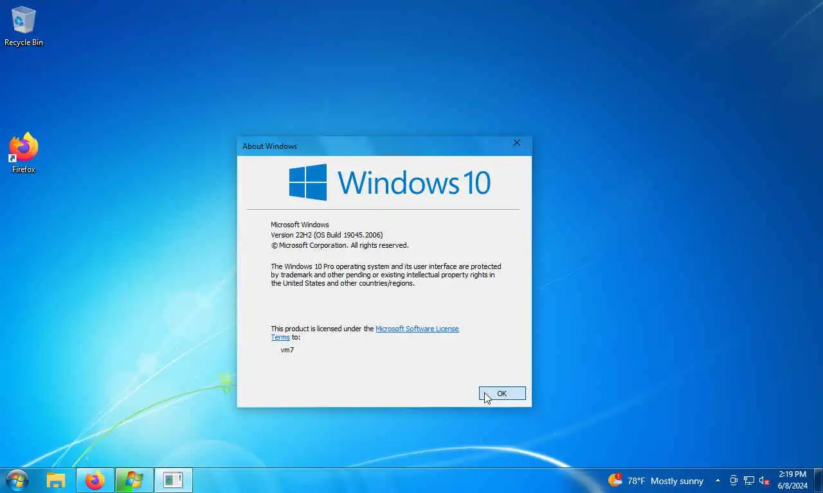Screen dimensions: 823x493
Task: Close the About Windows dialog
Action: 517,143
